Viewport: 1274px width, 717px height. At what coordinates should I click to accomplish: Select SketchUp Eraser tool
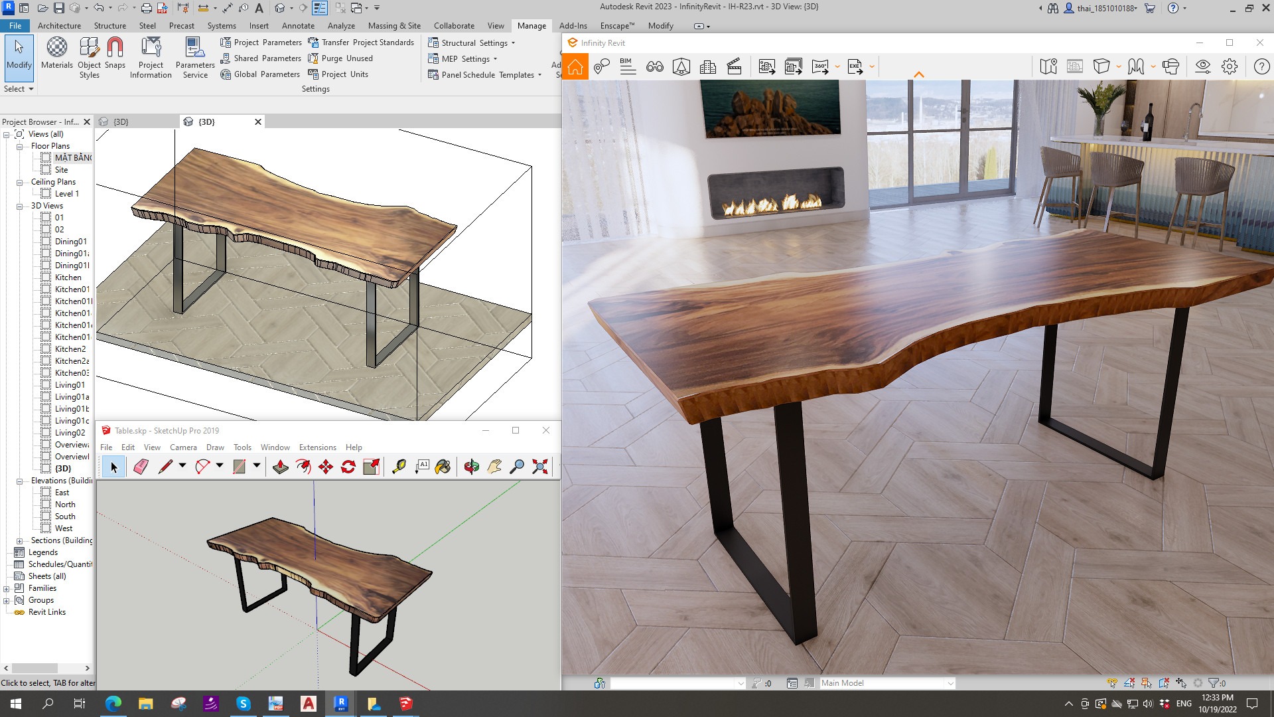(x=141, y=467)
